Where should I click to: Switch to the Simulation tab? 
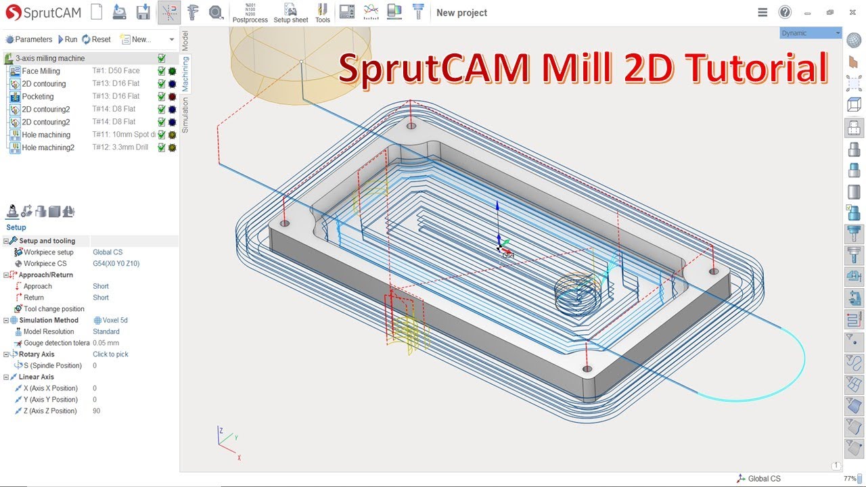(x=185, y=115)
